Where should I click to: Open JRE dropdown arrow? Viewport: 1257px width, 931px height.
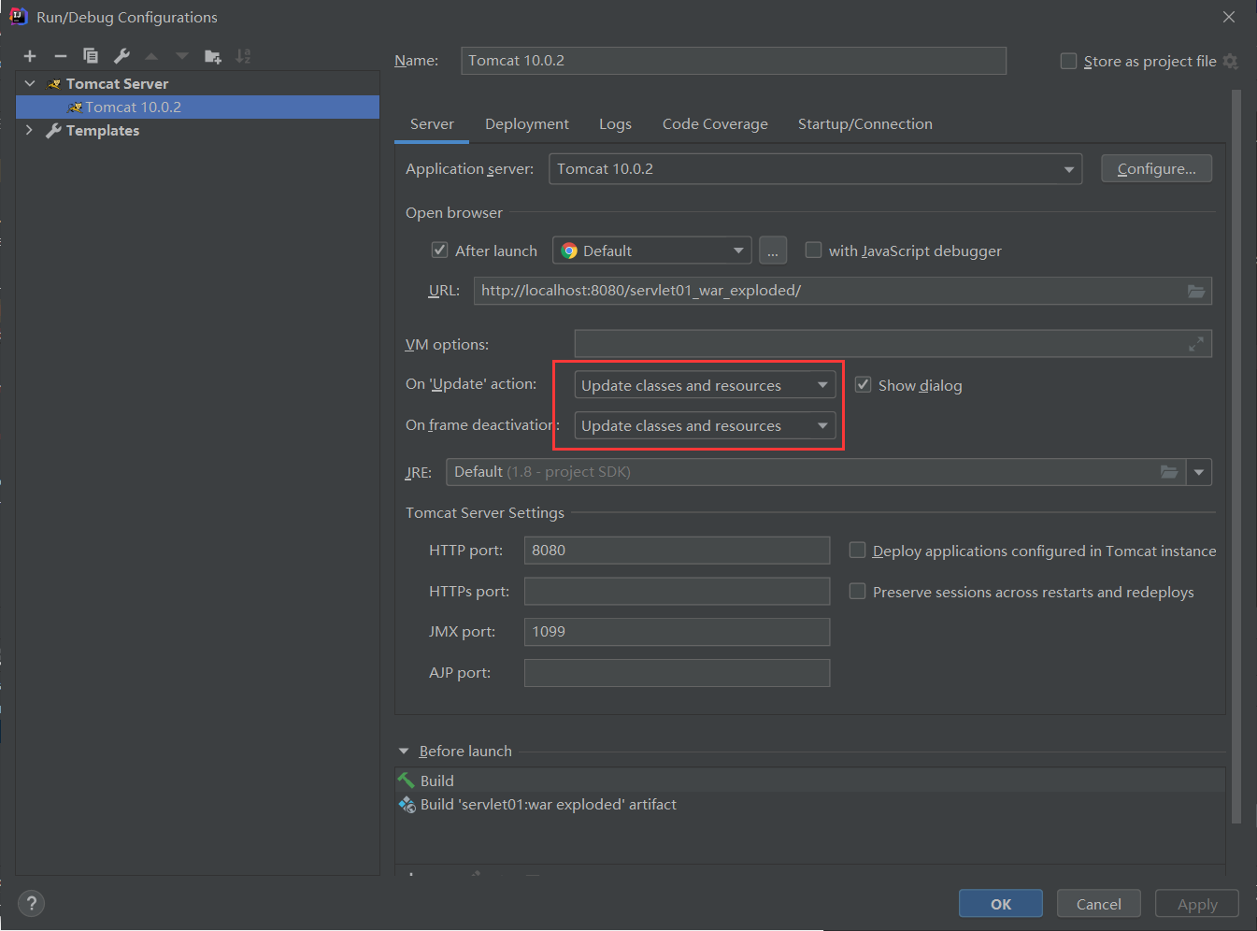click(1199, 472)
